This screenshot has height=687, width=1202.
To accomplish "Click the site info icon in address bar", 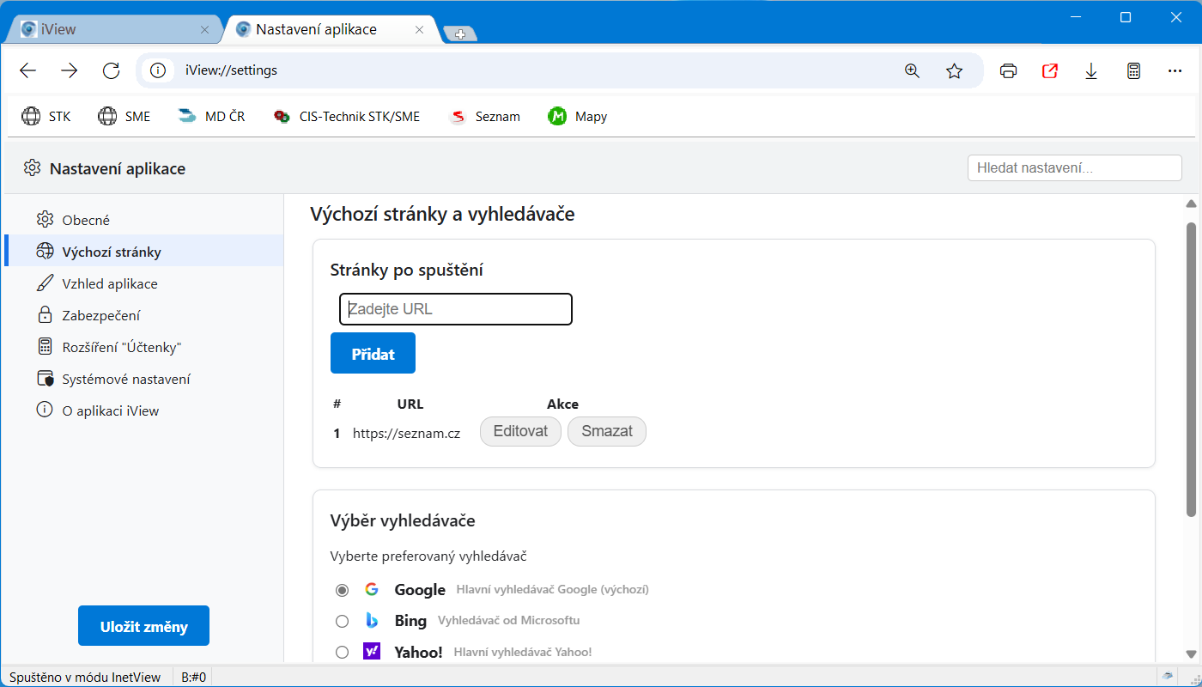I will [x=158, y=70].
